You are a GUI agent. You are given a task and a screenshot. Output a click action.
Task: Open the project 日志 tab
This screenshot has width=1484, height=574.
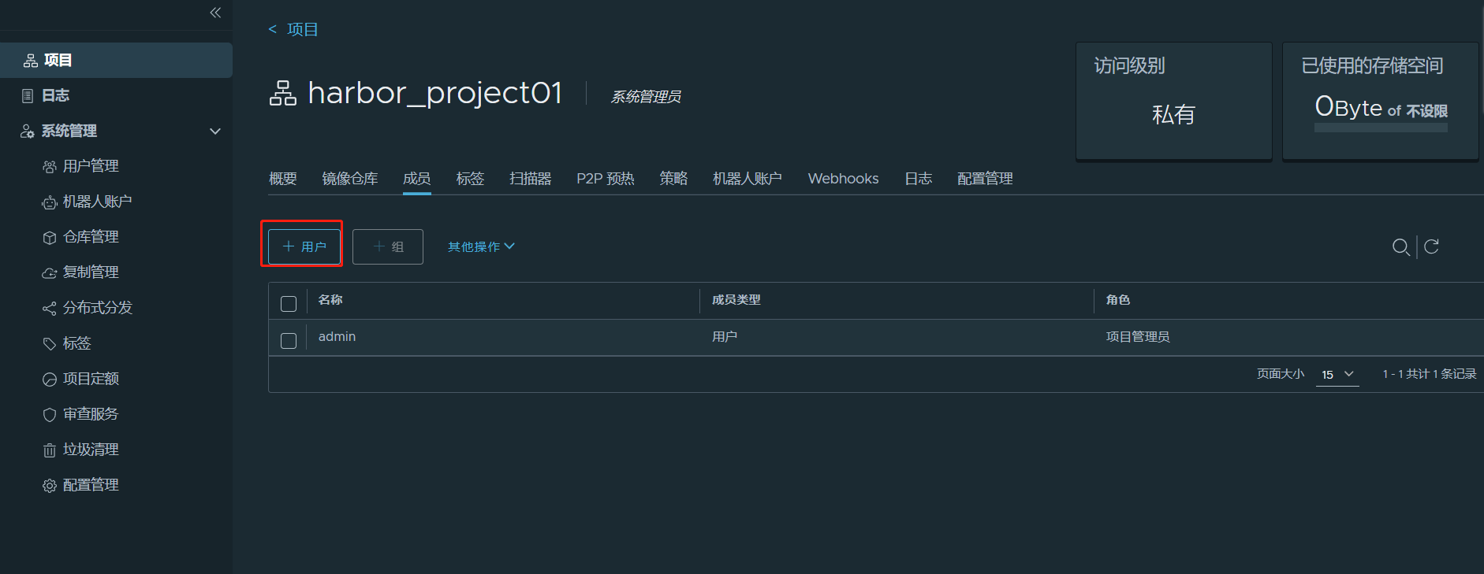[x=918, y=179]
